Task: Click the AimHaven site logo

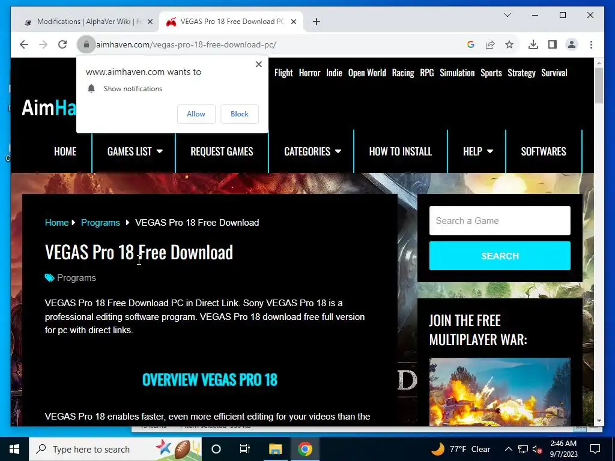Action: point(49,107)
